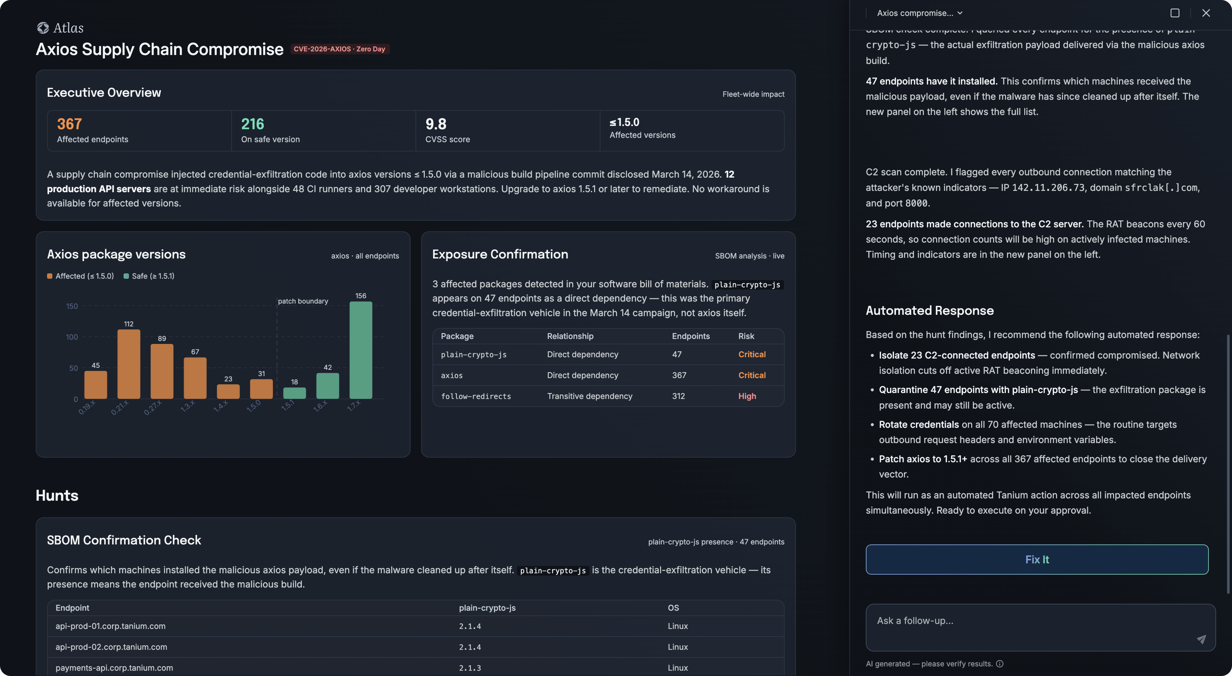Viewport: 1232px width, 676px height.
Task: Click the orange Affected legend swatch
Action: pyautogui.click(x=50, y=276)
